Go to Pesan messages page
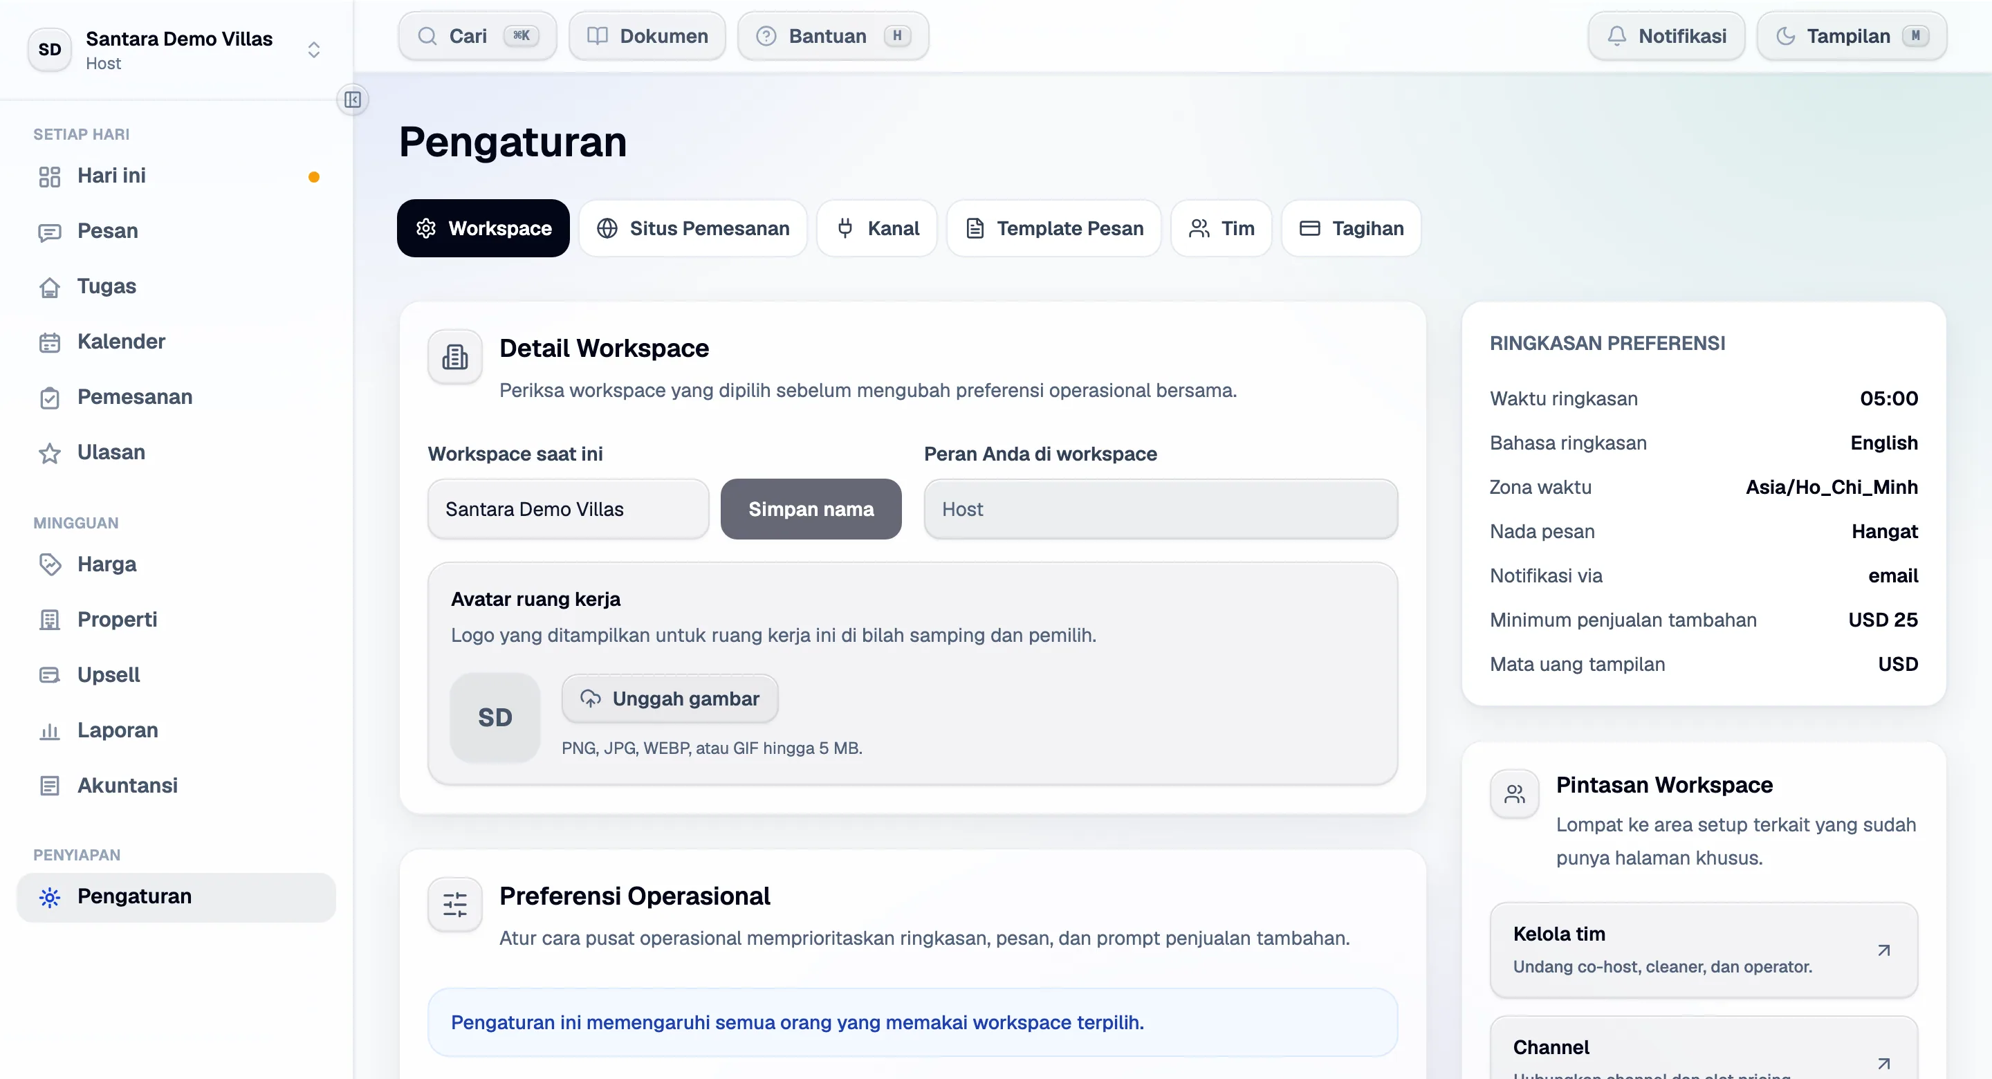 coord(176,231)
